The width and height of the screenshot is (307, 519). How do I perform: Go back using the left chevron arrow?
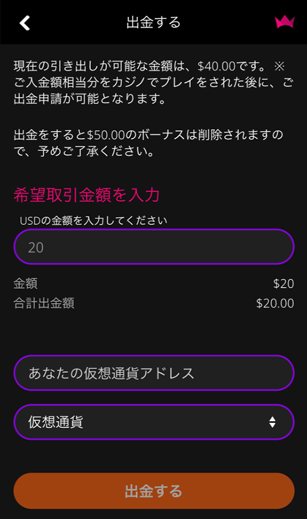pos(25,23)
